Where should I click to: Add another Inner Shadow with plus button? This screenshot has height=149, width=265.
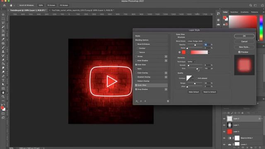[x=166, y=60]
